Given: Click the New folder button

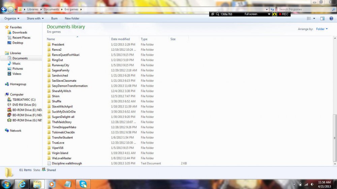Looking at the screenshot, I should tap(72, 18).
